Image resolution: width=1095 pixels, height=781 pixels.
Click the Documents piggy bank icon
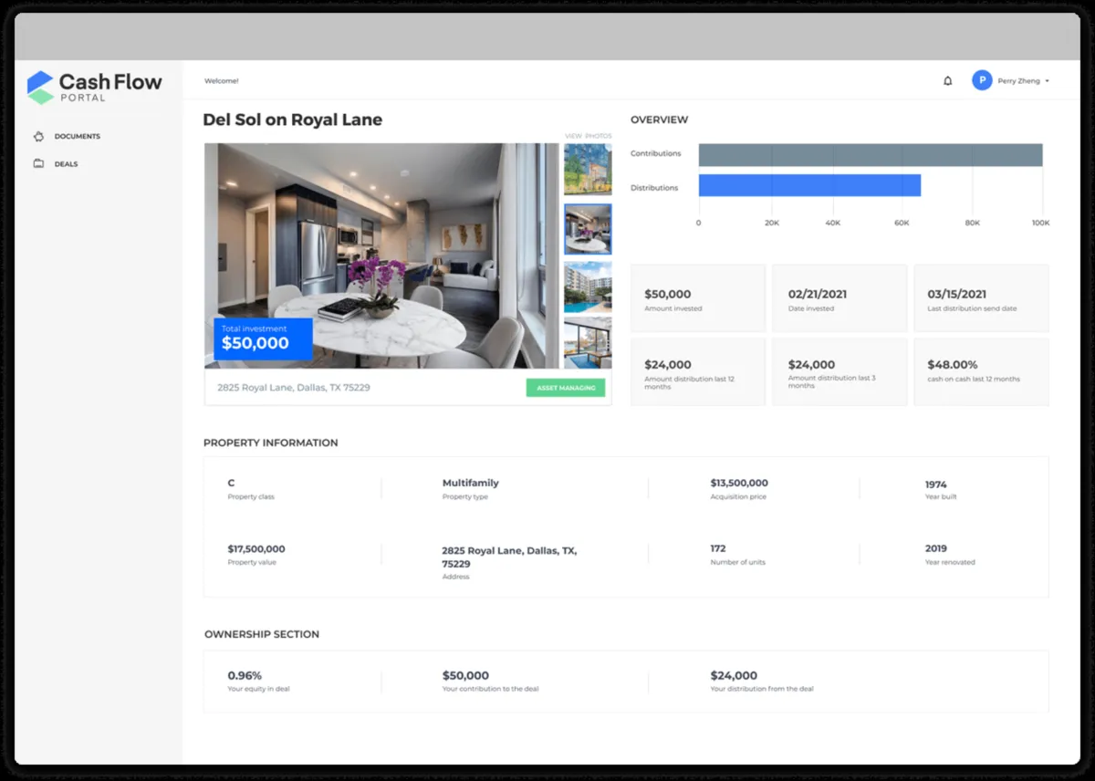[38, 137]
